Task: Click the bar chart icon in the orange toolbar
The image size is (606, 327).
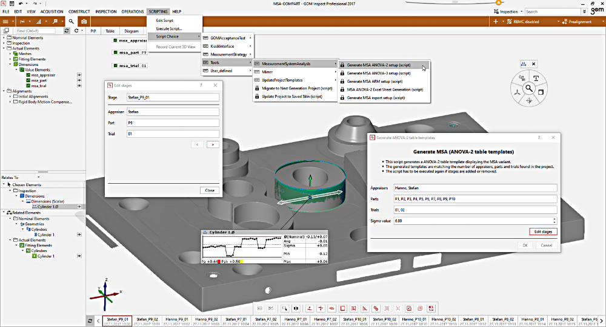Action: [x=39, y=22]
